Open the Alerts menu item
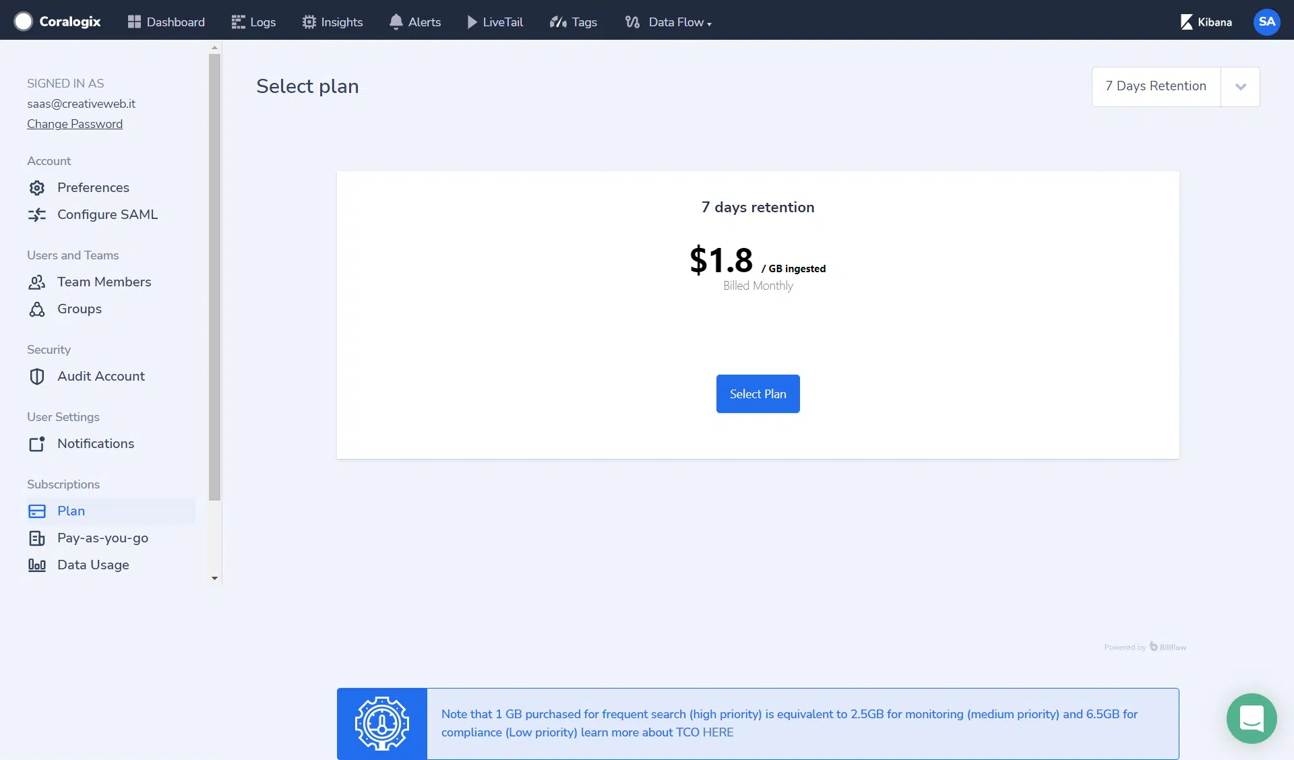Image resolution: width=1294 pixels, height=760 pixels. (415, 22)
